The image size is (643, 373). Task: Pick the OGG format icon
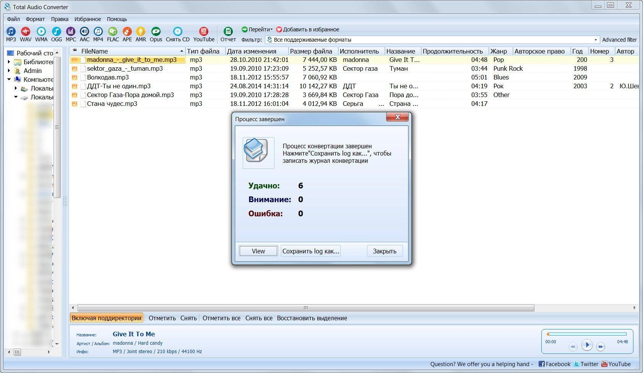[x=56, y=34]
